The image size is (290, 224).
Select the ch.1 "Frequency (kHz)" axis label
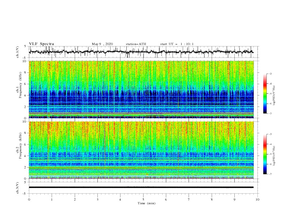(x=21, y=85)
